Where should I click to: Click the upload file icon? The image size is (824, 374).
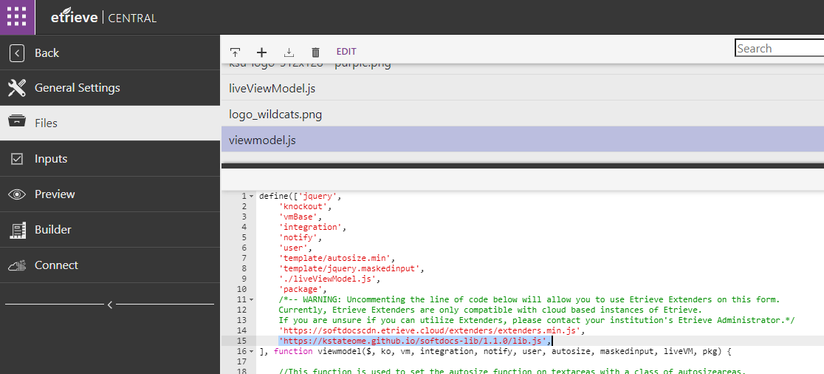pyautogui.click(x=235, y=52)
